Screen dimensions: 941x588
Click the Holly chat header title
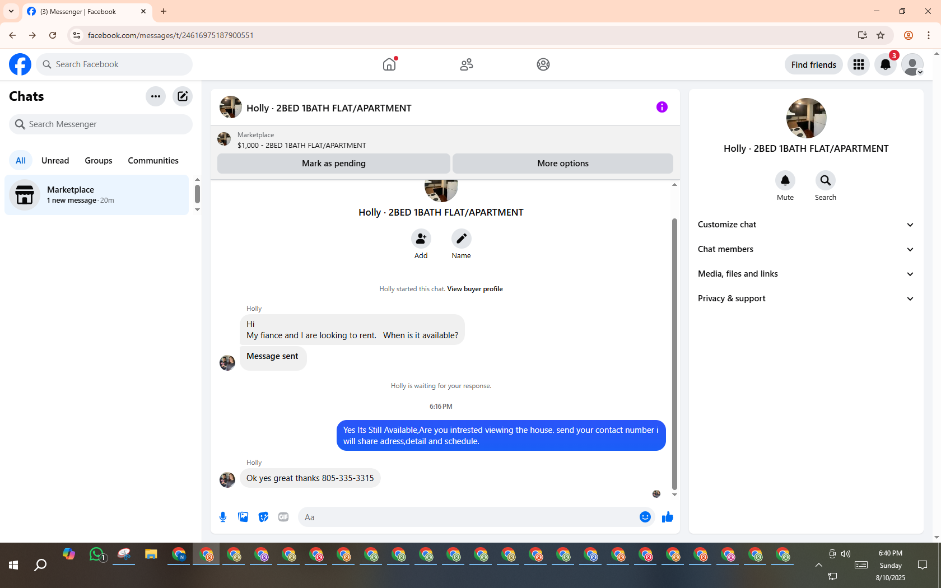(329, 108)
